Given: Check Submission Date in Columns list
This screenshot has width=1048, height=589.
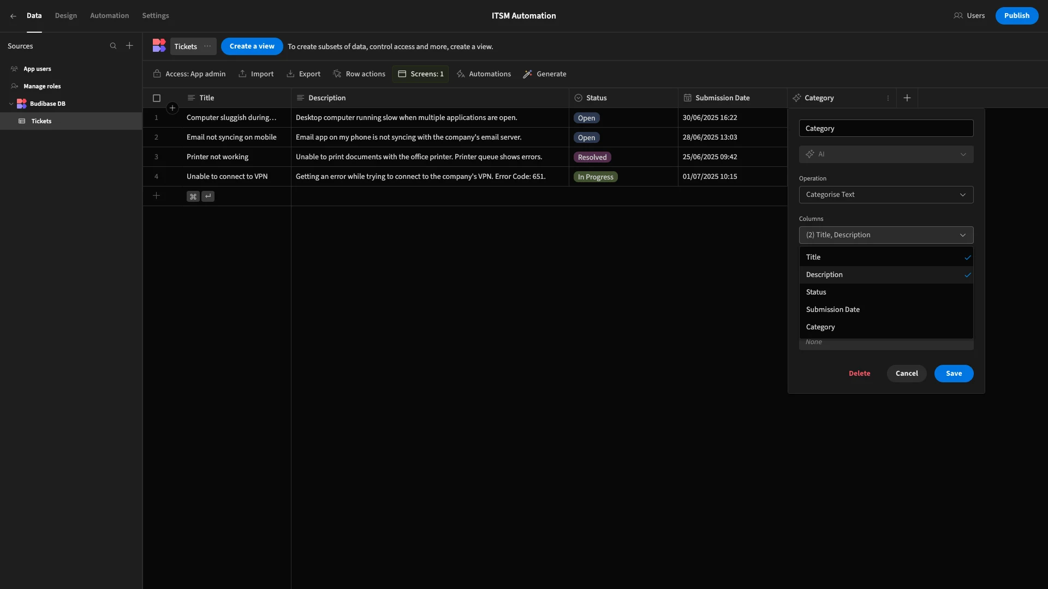Looking at the screenshot, I should 886,310.
